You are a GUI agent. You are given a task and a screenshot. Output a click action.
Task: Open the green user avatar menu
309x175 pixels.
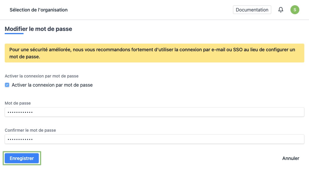(x=295, y=10)
